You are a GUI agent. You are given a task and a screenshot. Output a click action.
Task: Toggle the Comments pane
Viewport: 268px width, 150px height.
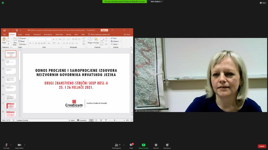point(82,120)
